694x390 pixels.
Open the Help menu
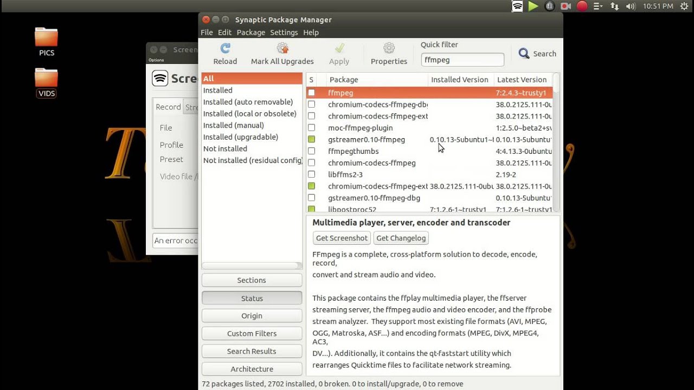click(311, 32)
